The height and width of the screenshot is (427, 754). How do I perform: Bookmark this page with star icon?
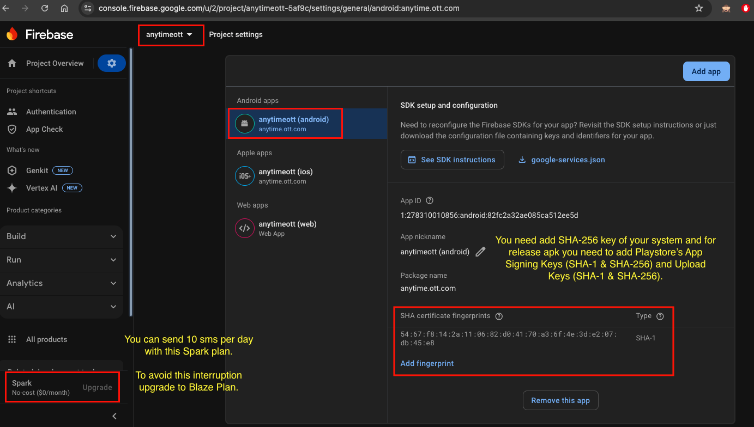(x=699, y=8)
